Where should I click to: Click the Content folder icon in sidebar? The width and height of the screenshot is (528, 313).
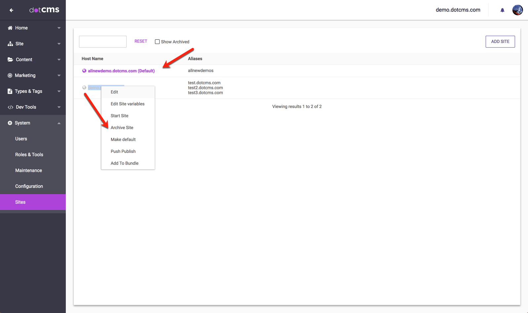click(x=10, y=60)
